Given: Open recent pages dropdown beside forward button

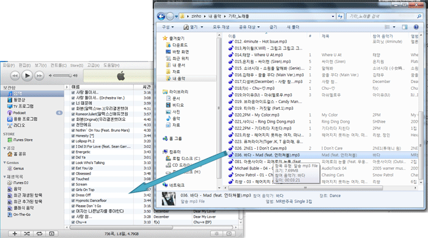Looking at the screenshot, I should (x=176, y=16).
